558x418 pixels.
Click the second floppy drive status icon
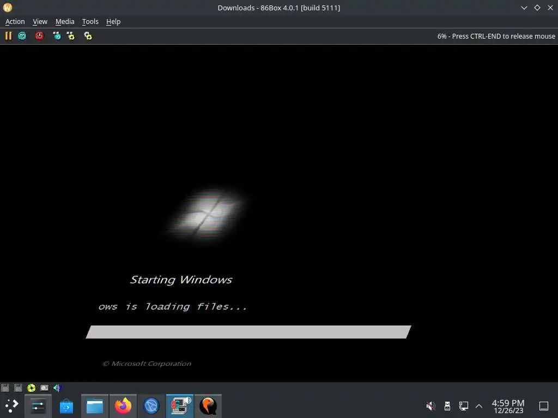coord(18,388)
